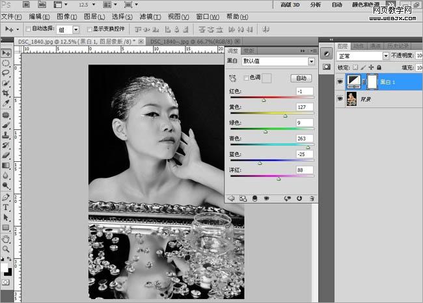Click the trash icon in the adjustments panel
423x303 pixels.
click(310, 198)
